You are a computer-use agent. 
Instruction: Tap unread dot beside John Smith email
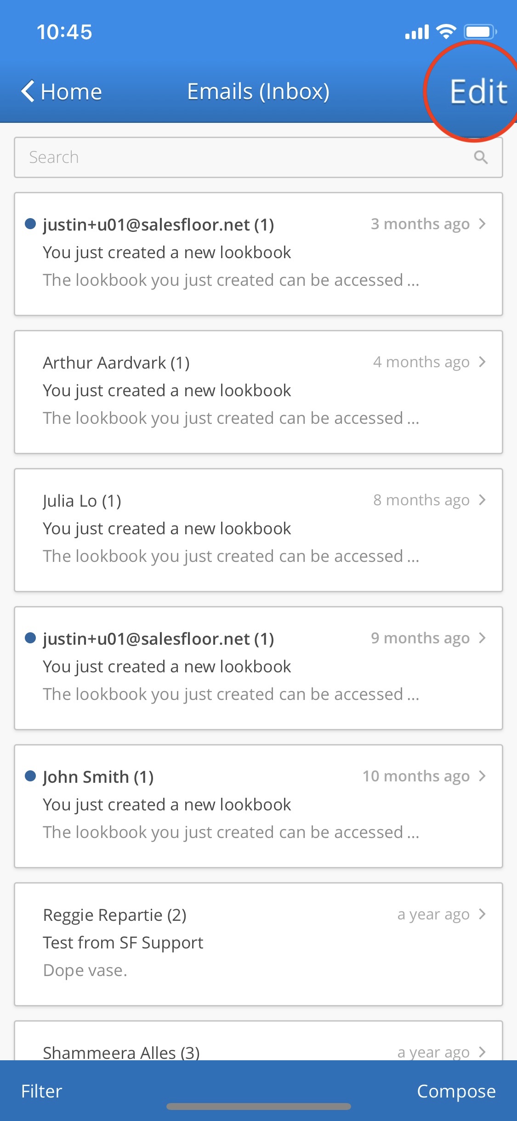pyautogui.click(x=30, y=776)
